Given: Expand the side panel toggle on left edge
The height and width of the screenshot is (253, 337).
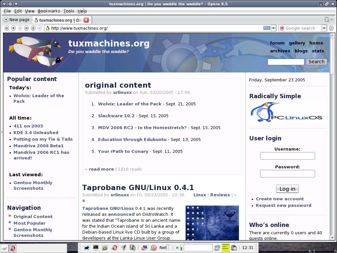Looking at the screenshot, I should [x=2, y=132].
